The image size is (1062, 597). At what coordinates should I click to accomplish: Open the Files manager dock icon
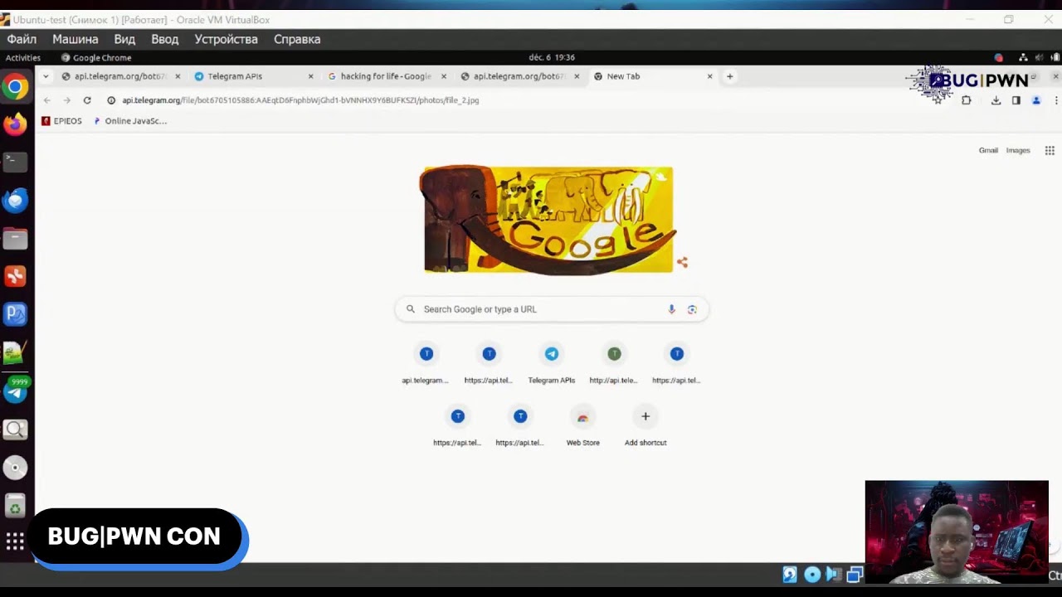tap(15, 239)
